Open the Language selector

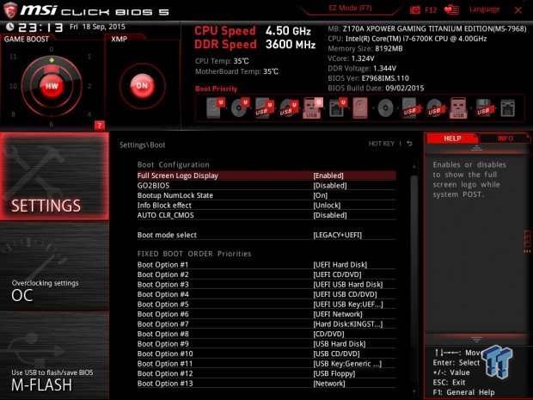tap(484, 9)
